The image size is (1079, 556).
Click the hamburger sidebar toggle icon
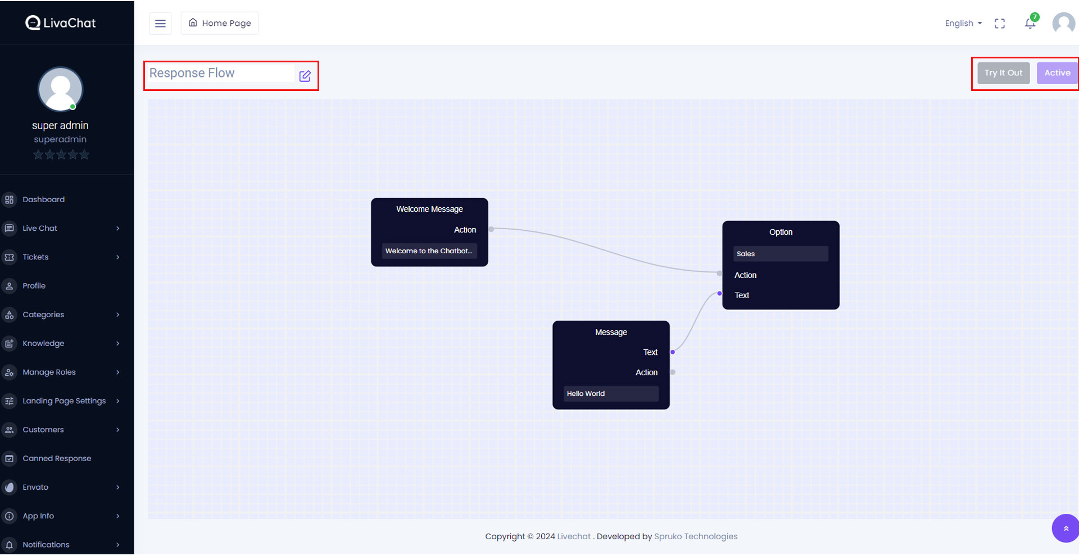click(160, 24)
